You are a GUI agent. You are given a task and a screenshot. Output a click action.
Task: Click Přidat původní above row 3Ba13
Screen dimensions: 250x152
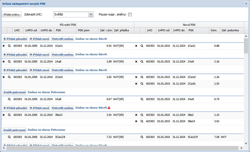[x=15, y=108]
